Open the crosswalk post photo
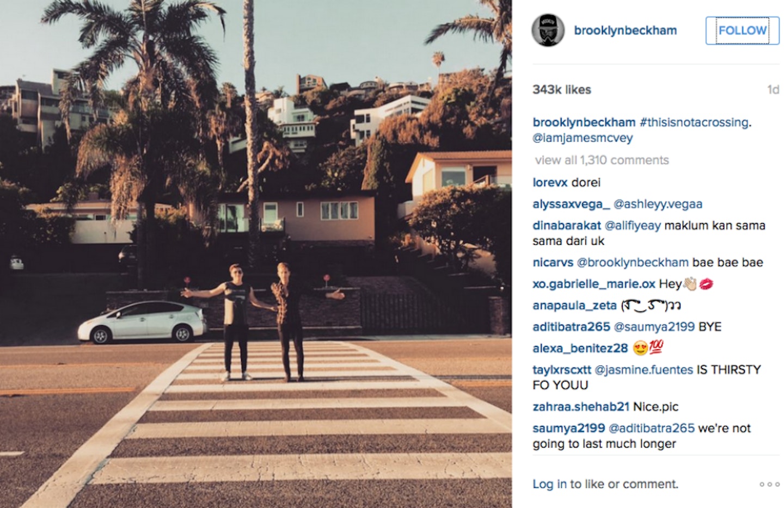This screenshot has height=508, width=784. click(256, 254)
